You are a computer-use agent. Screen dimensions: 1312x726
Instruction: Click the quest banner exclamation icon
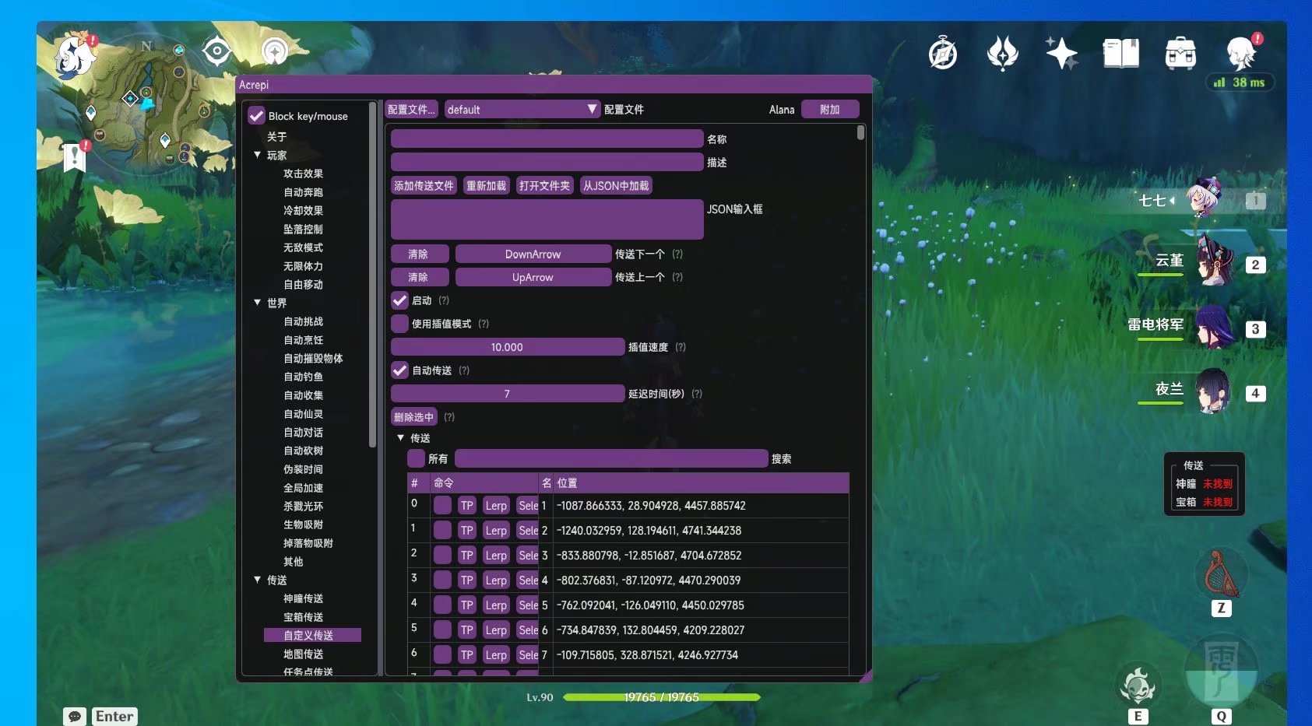pos(75,156)
